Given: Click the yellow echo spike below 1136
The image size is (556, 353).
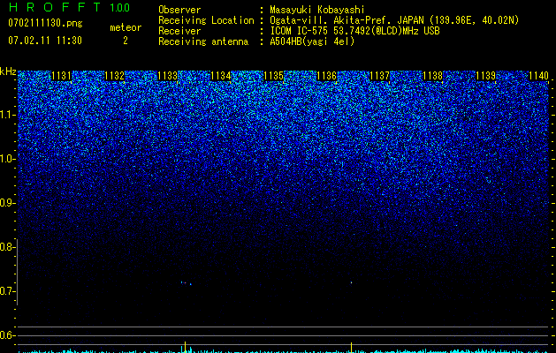Looking at the screenshot, I should tap(352, 348).
